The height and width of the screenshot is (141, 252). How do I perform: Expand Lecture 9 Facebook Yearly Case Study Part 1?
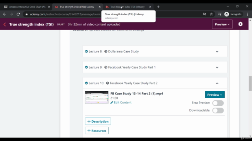(217, 67)
